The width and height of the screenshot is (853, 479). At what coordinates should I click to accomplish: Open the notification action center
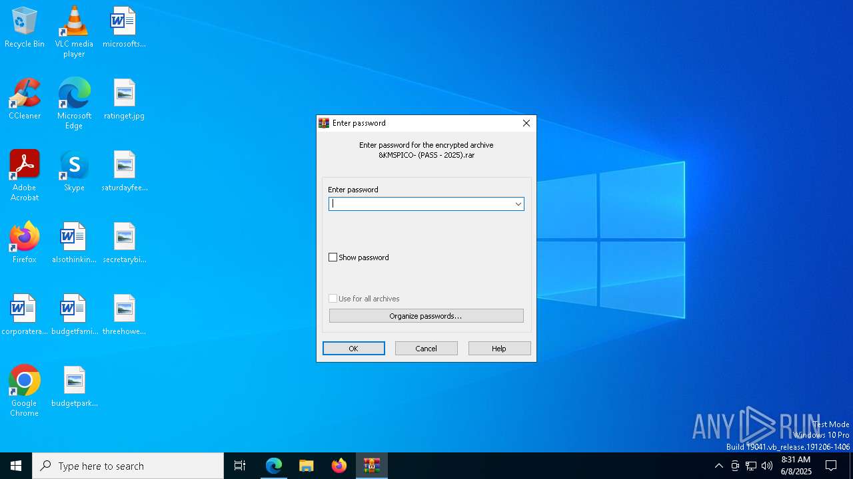click(831, 466)
